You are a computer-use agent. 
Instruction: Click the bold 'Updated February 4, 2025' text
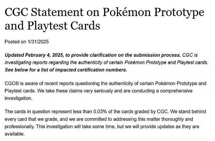(x=35, y=55)
